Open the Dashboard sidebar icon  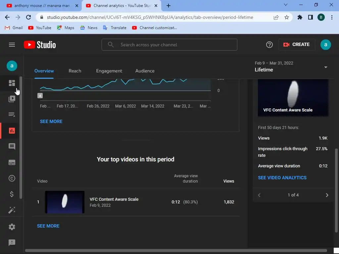pyautogui.click(x=12, y=83)
